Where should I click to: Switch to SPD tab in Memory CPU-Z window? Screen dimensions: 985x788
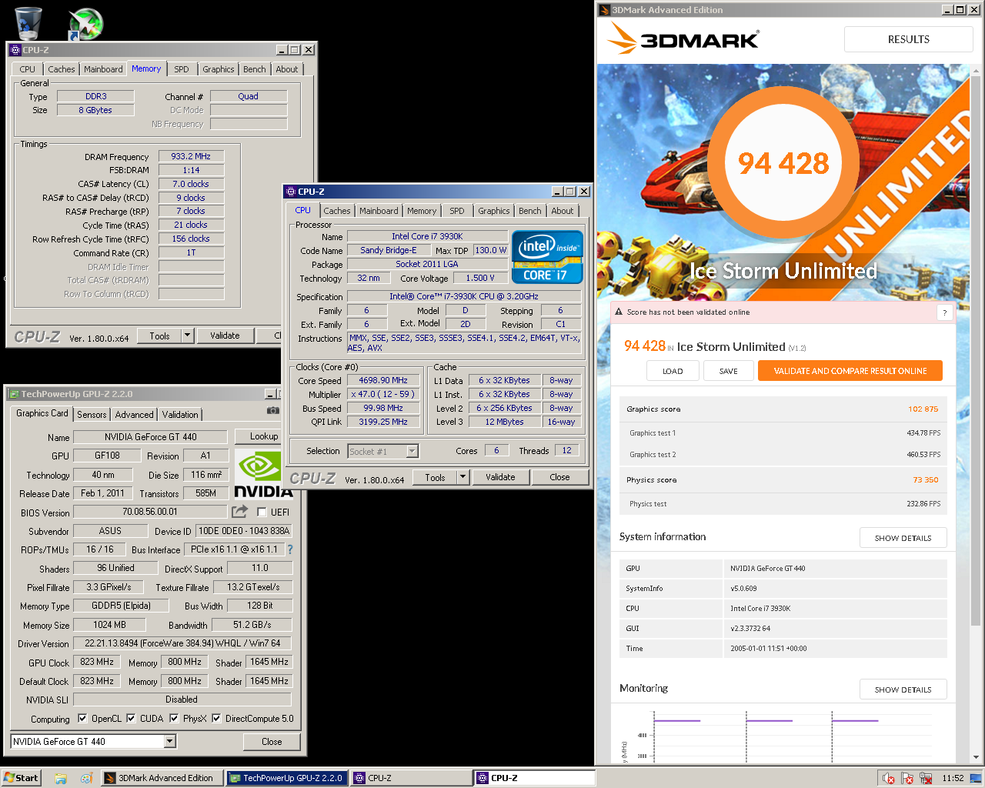pos(182,69)
